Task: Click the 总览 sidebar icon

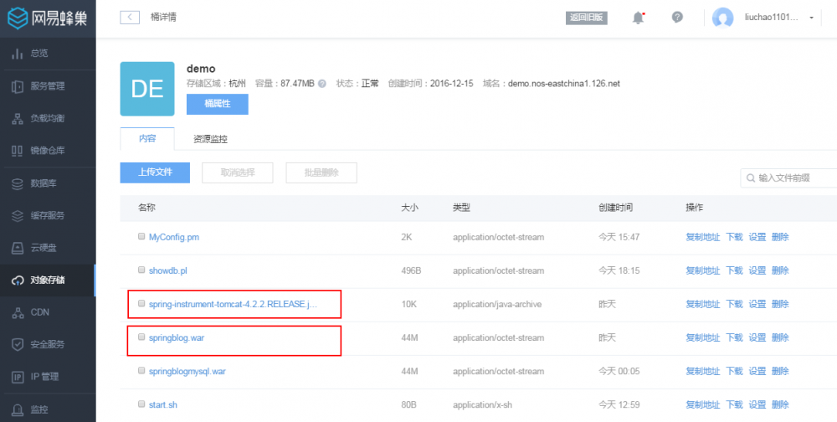Action: (18, 54)
